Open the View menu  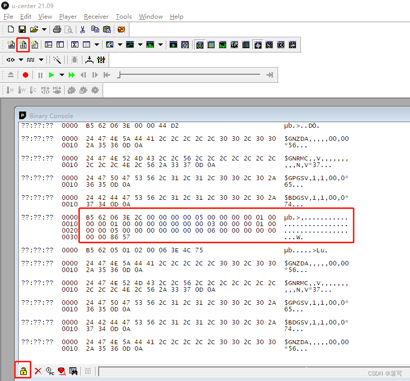pos(45,17)
